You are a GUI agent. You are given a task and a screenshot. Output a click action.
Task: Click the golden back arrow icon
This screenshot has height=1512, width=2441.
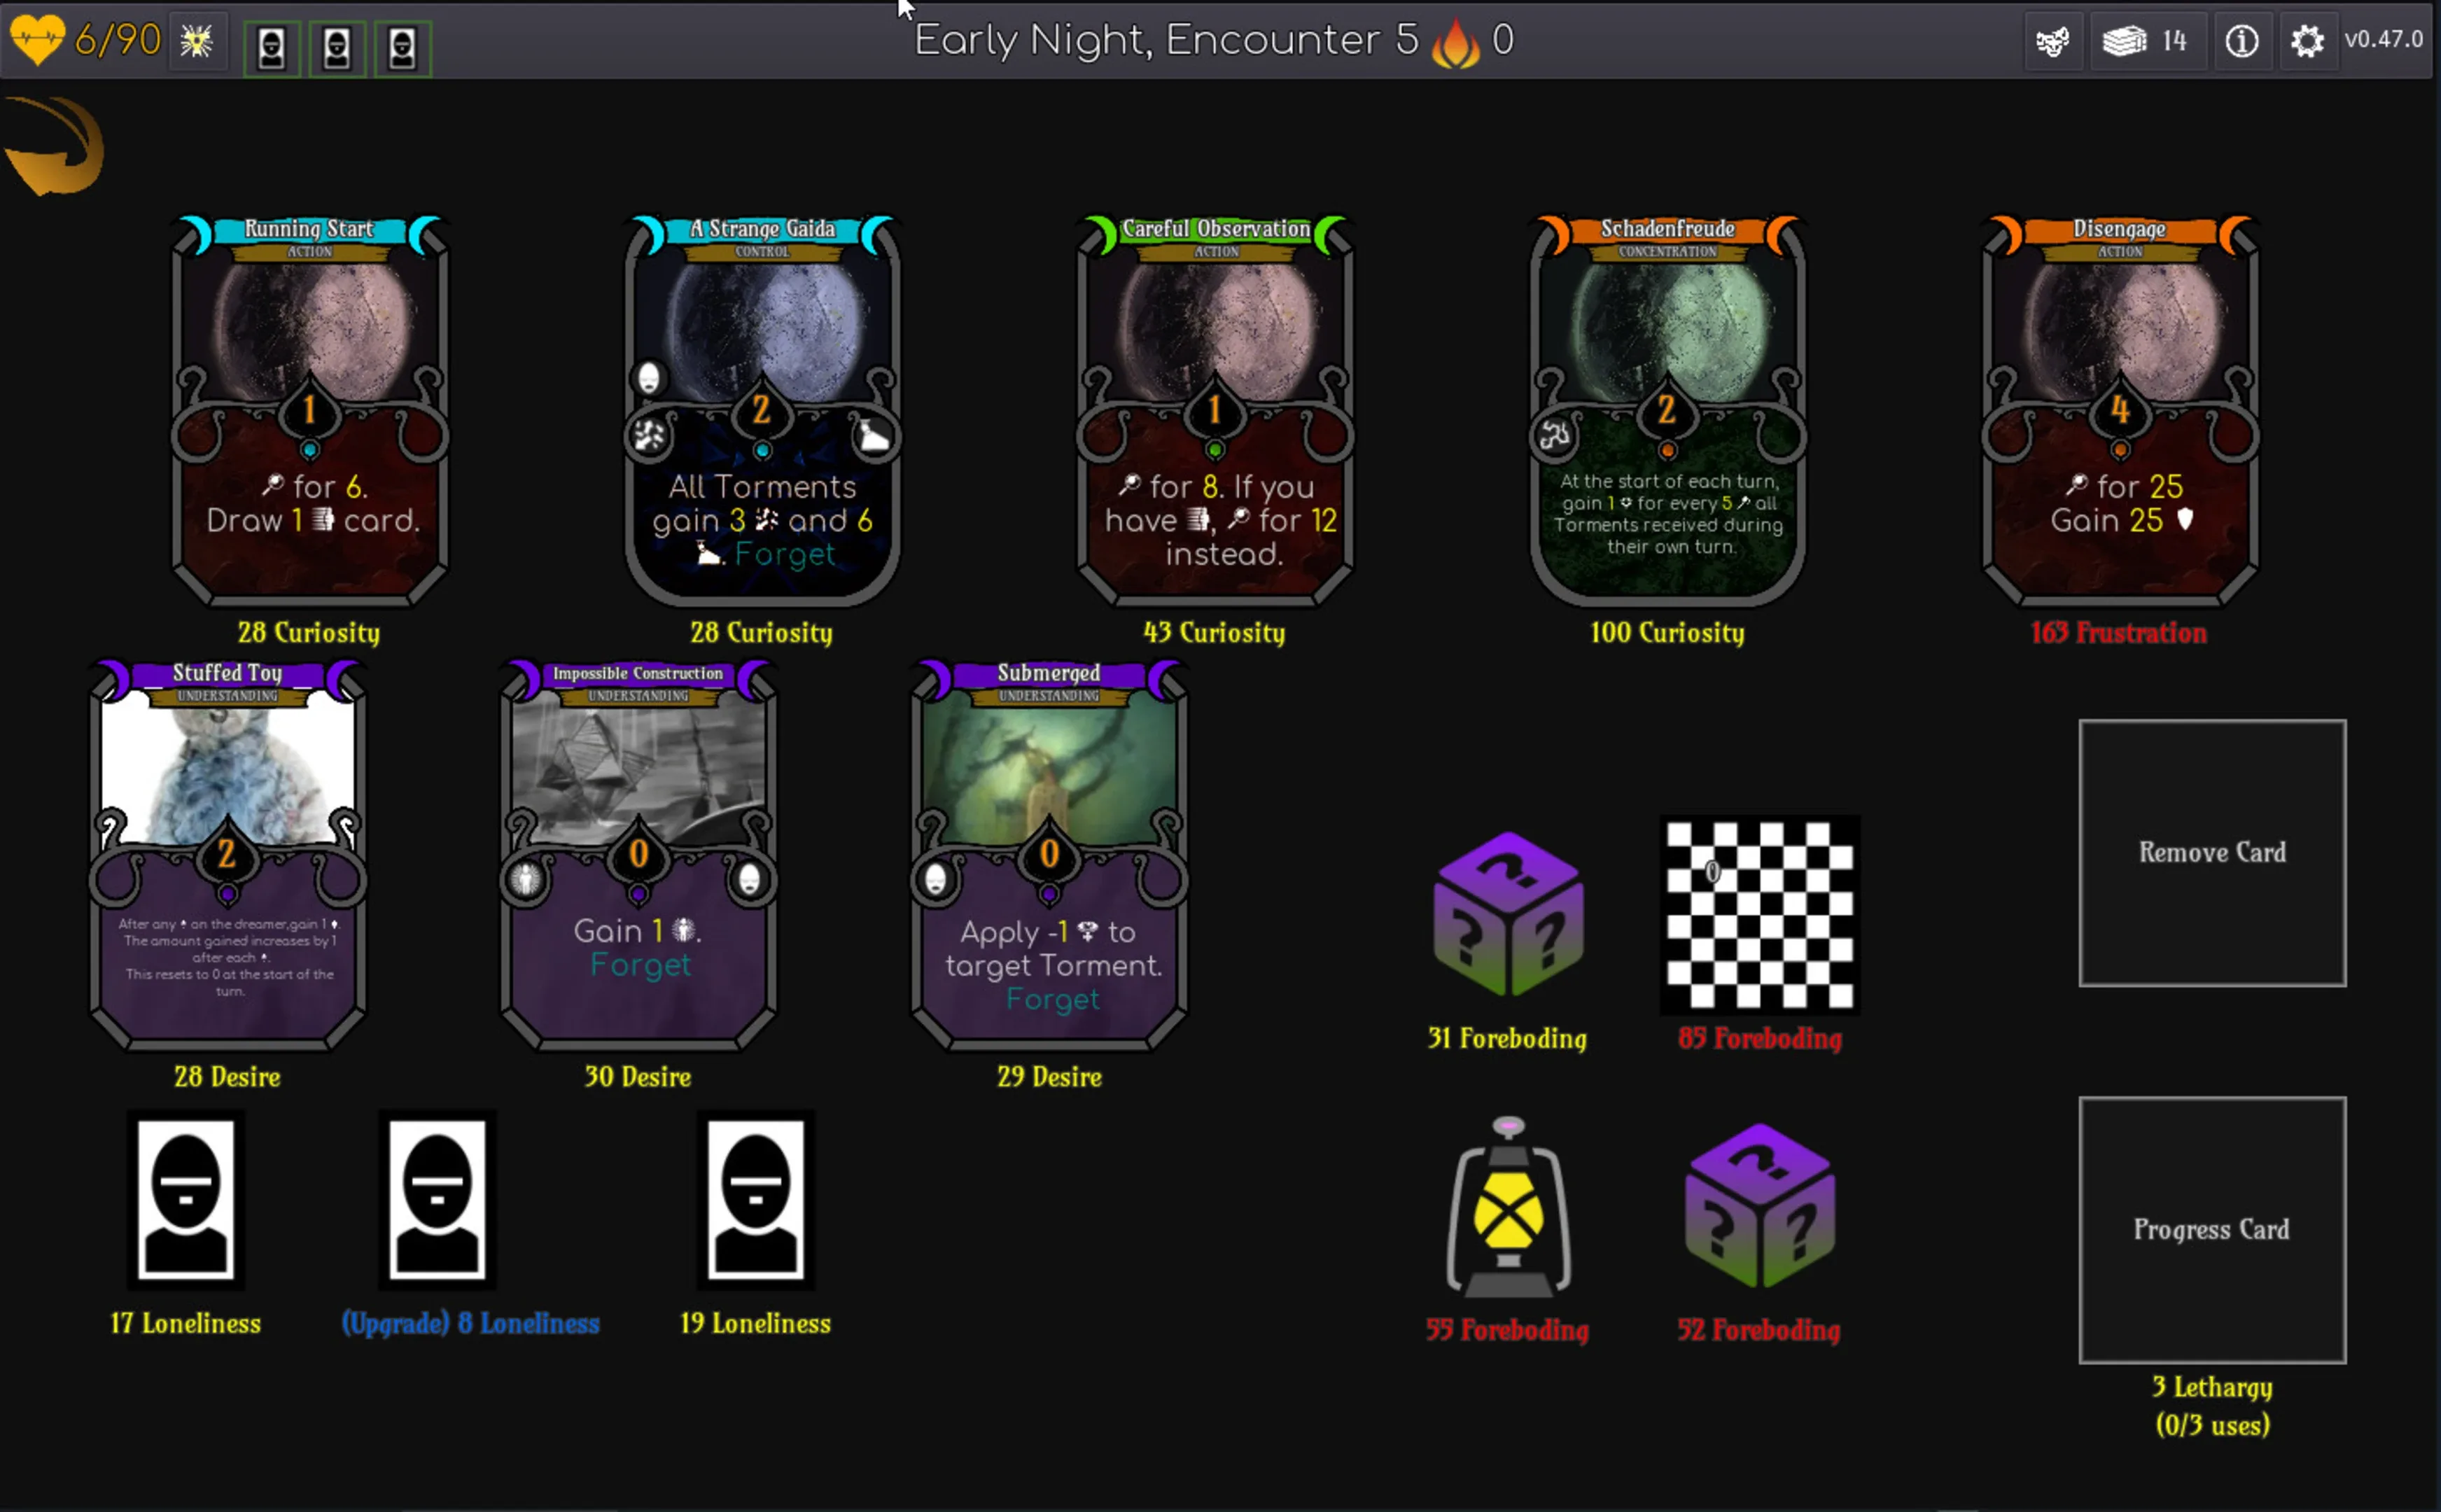pos(55,146)
